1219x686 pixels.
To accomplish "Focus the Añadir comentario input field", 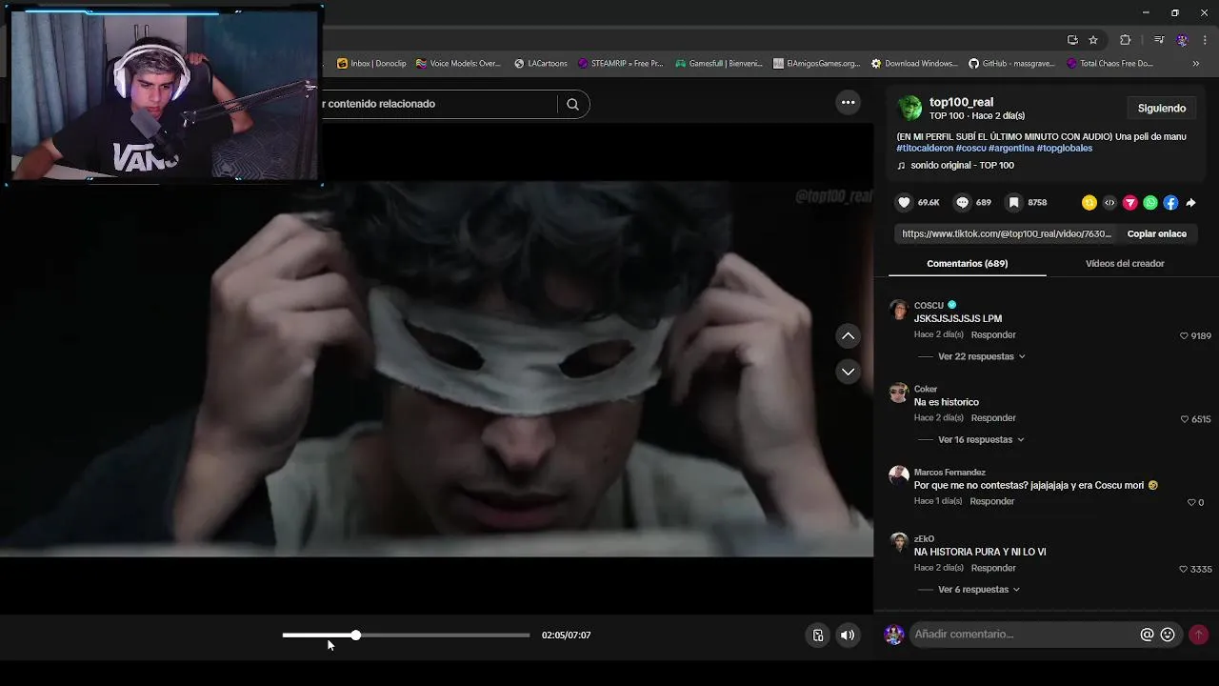I will click(1023, 635).
